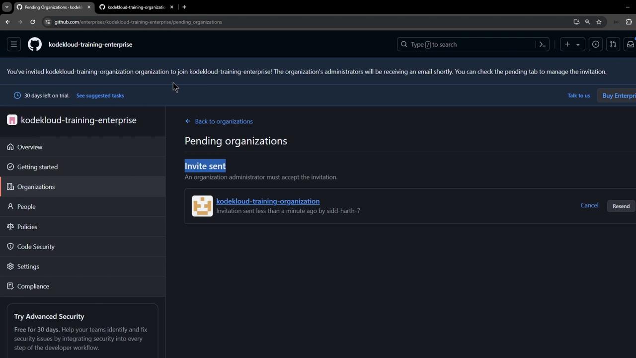636x358 pixels.
Task: Click 'An organization administrator must accept the invitation.'
Action: tap(261, 177)
